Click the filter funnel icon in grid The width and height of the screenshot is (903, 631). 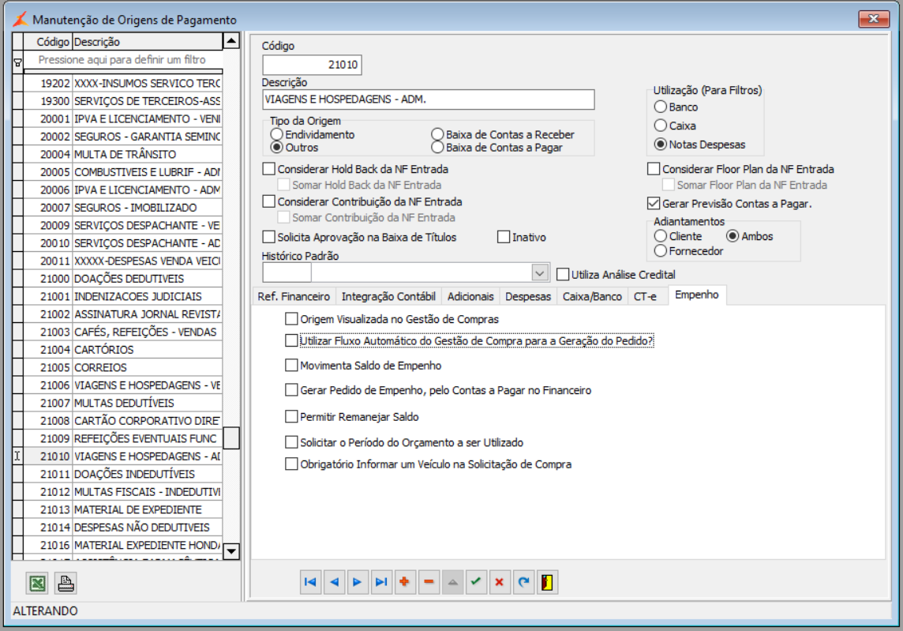[18, 62]
